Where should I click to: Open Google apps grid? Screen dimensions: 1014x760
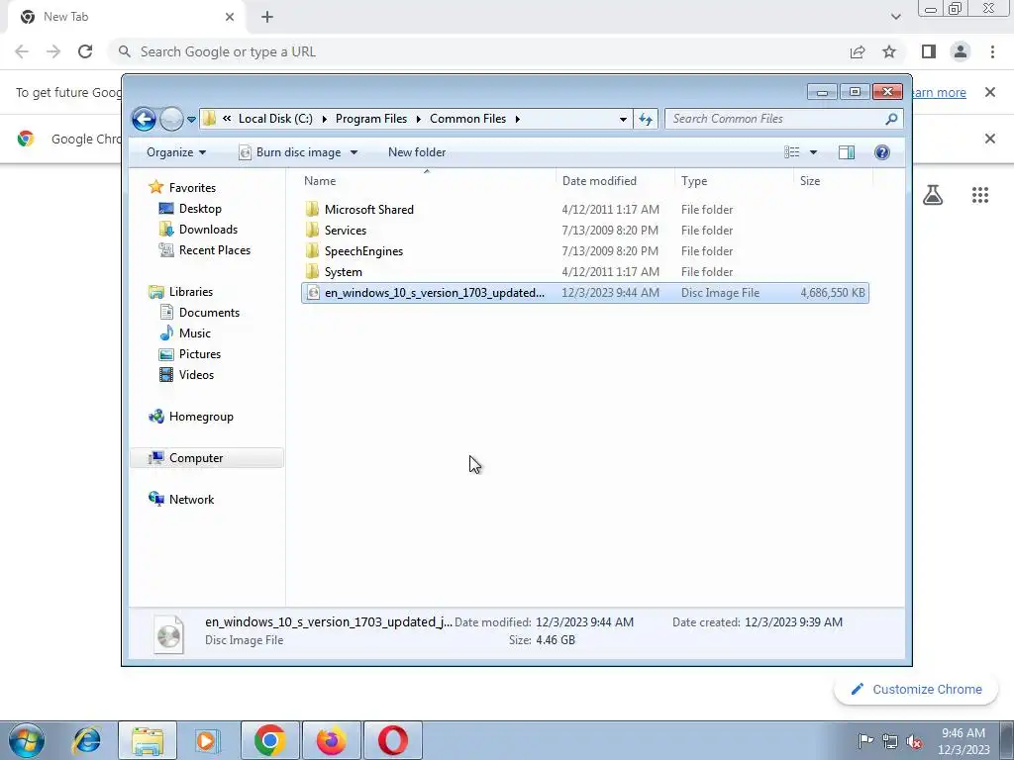pyautogui.click(x=979, y=195)
